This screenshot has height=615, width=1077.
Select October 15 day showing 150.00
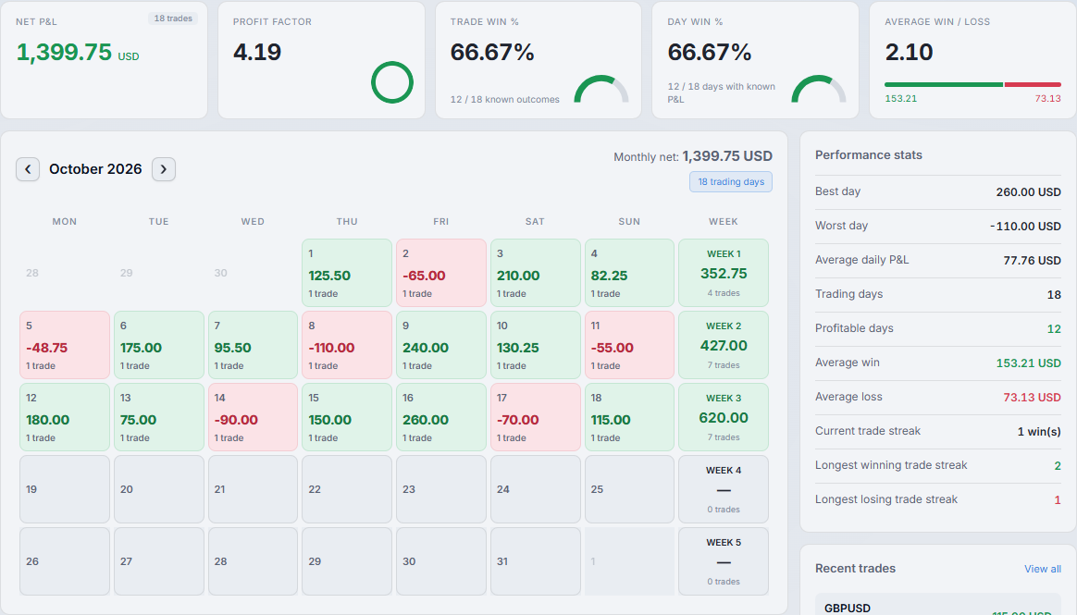click(x=347, y=417)
